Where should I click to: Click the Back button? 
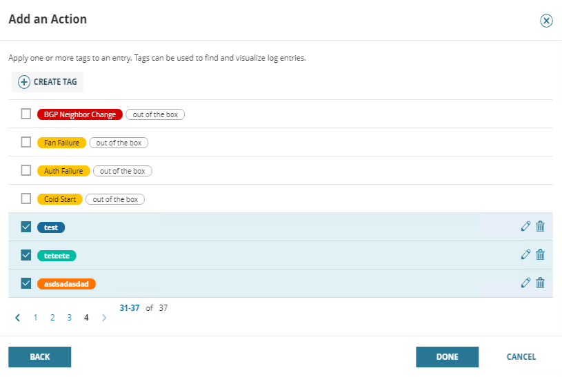click(x=40, y=357)
